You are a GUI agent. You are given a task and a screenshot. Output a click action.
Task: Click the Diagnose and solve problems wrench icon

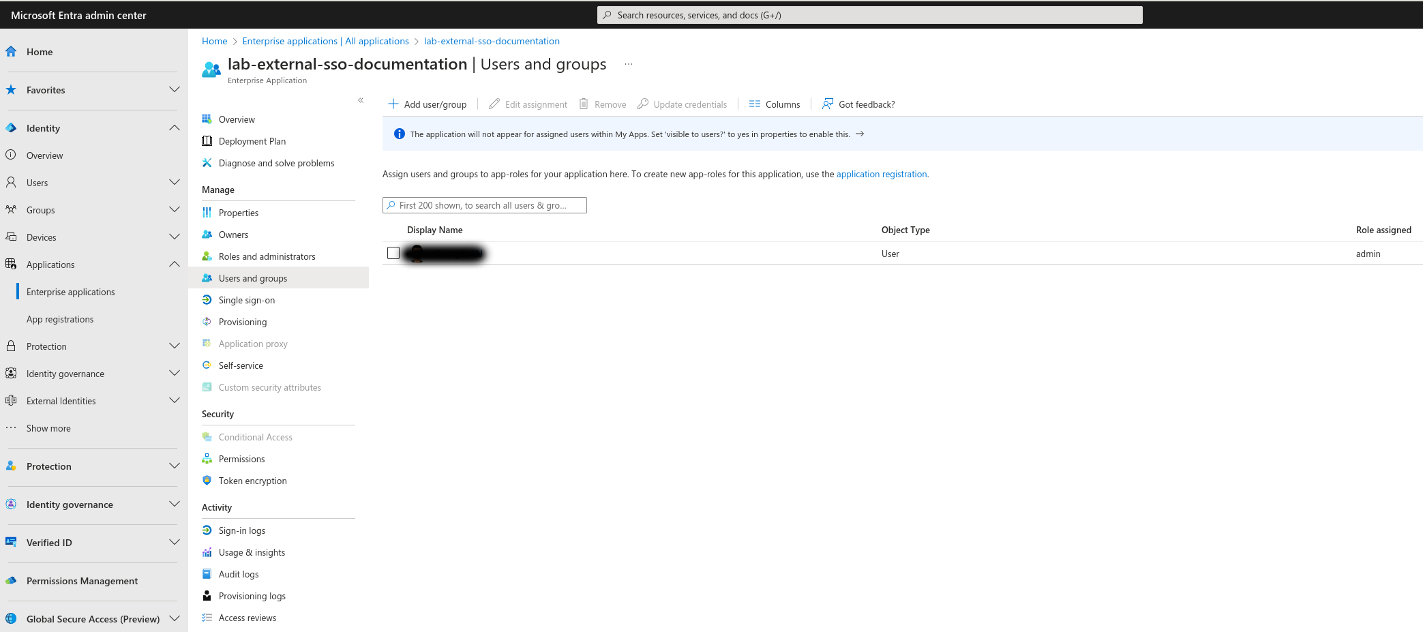pyautogui.click(x=207, y=162)
